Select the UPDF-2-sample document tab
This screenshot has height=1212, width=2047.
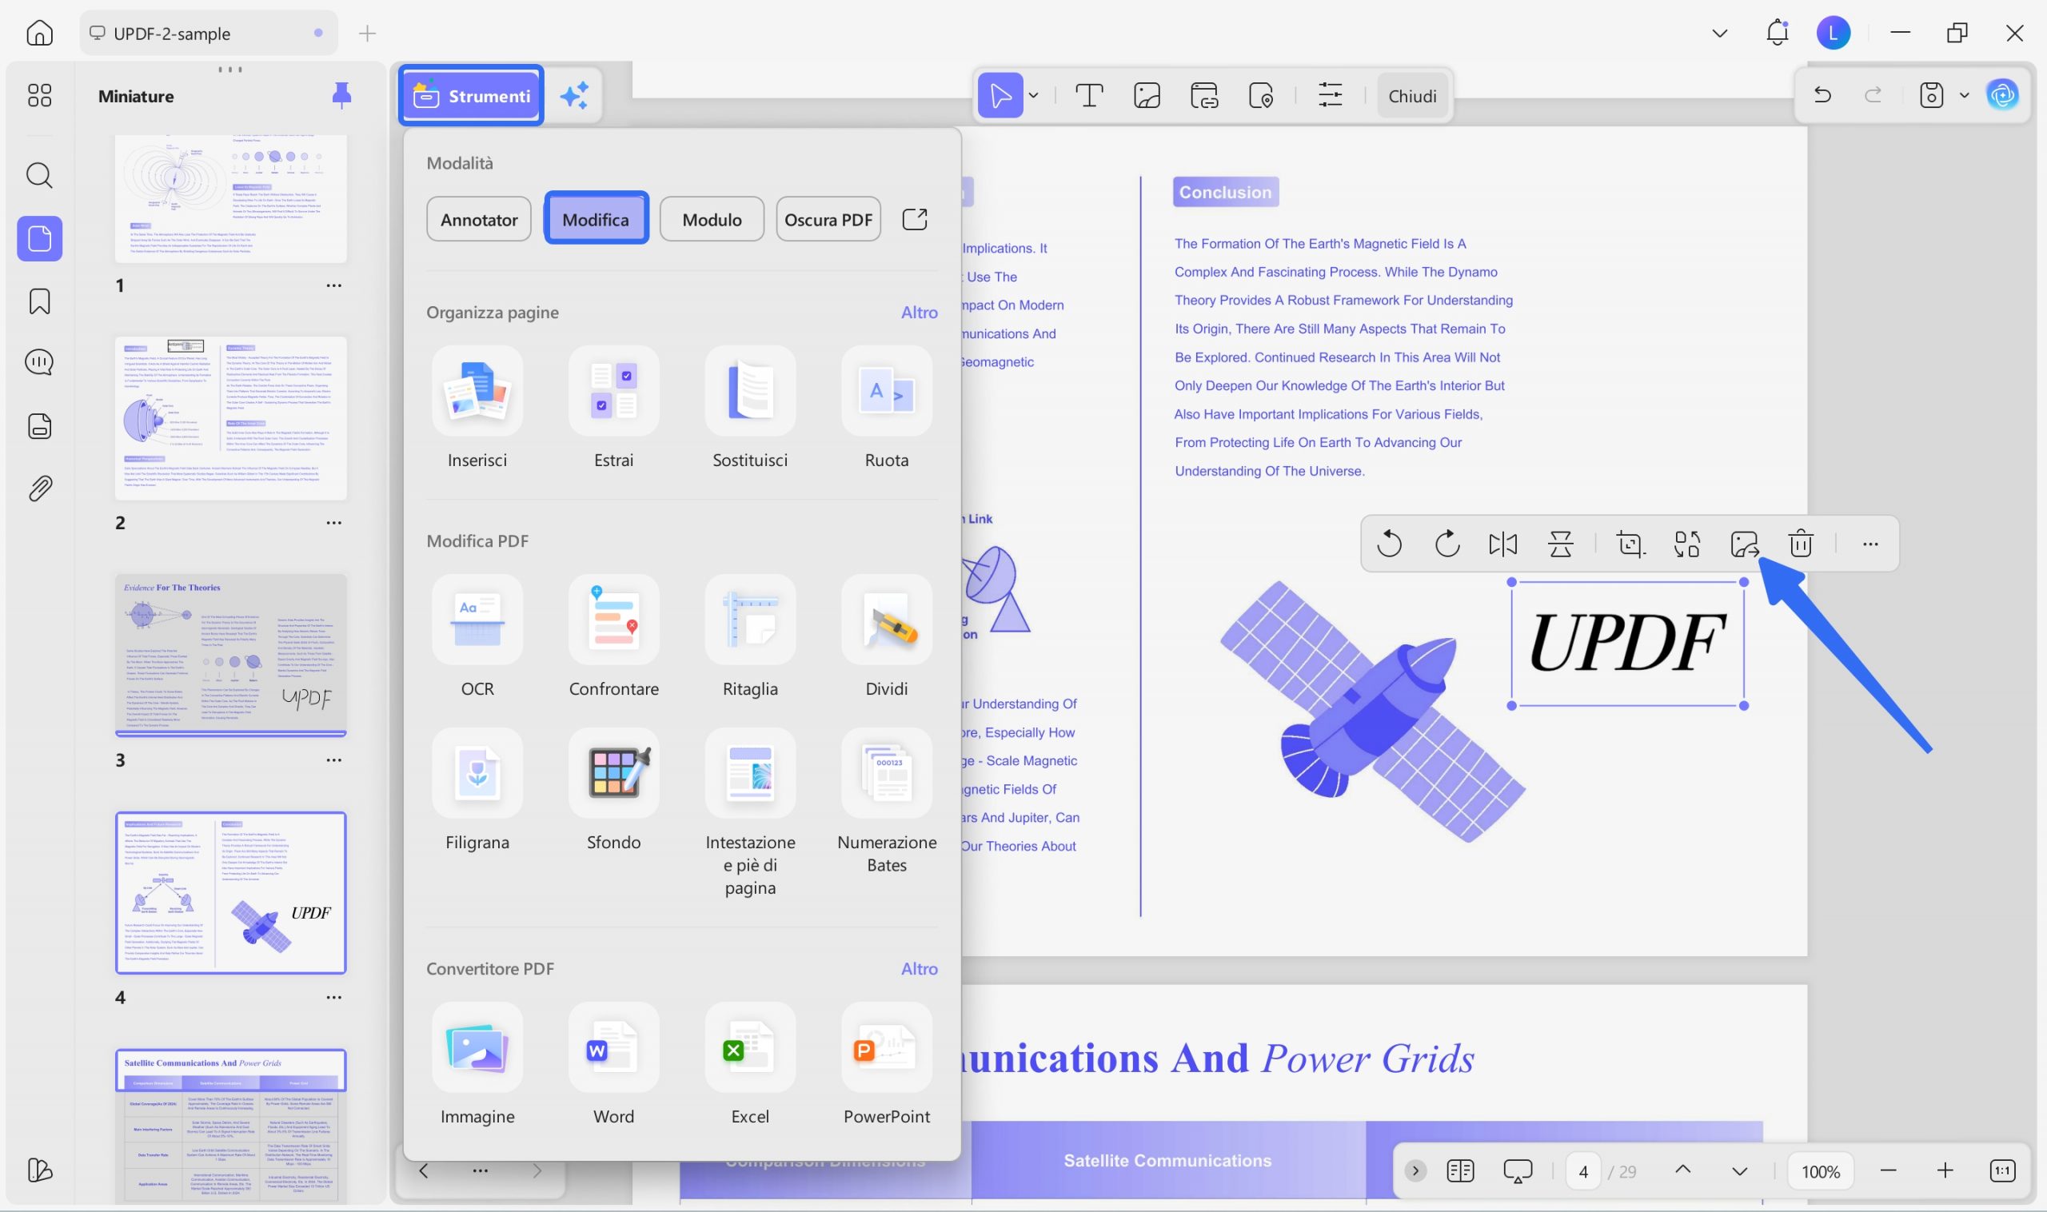coord(208,33)
